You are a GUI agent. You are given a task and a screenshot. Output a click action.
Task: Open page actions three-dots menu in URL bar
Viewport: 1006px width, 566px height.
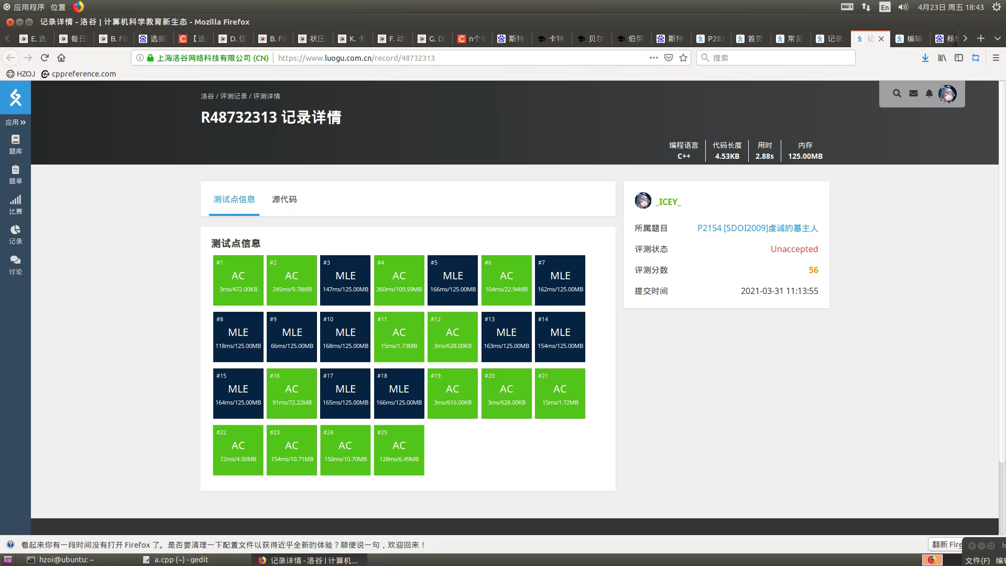pos(653,58)
